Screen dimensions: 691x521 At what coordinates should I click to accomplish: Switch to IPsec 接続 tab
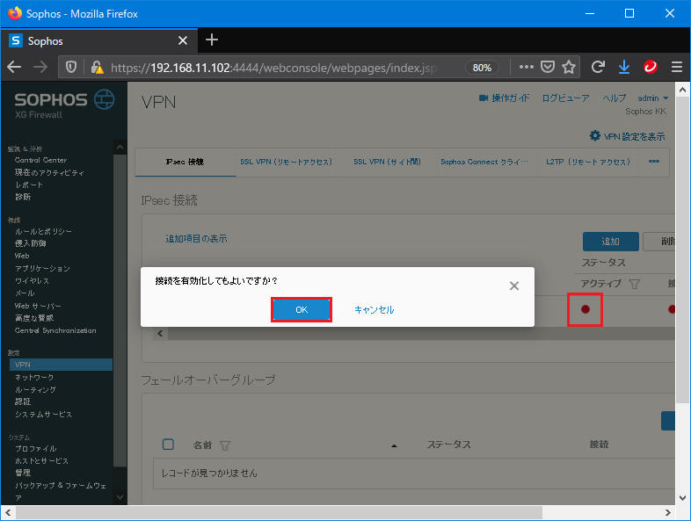click(x=185, y=162)
